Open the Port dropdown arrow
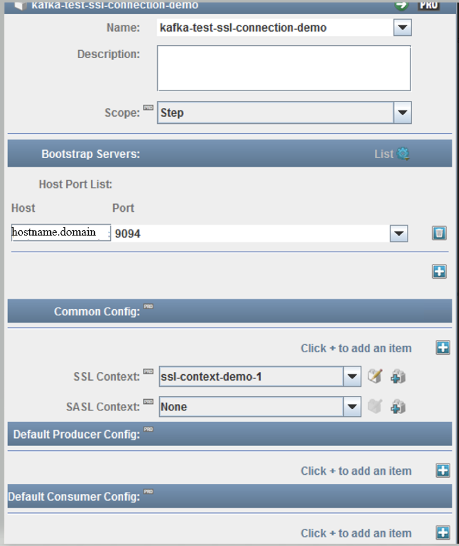 click(x=399, y=234)
